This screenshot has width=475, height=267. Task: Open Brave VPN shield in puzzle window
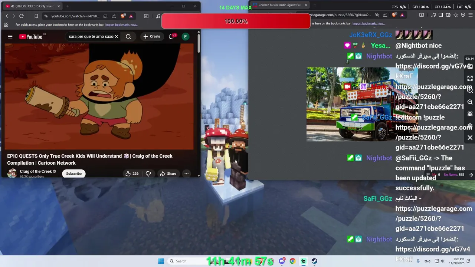click(x=463, y=15)
